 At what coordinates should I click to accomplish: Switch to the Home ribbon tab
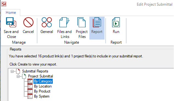tap(11, 13)
